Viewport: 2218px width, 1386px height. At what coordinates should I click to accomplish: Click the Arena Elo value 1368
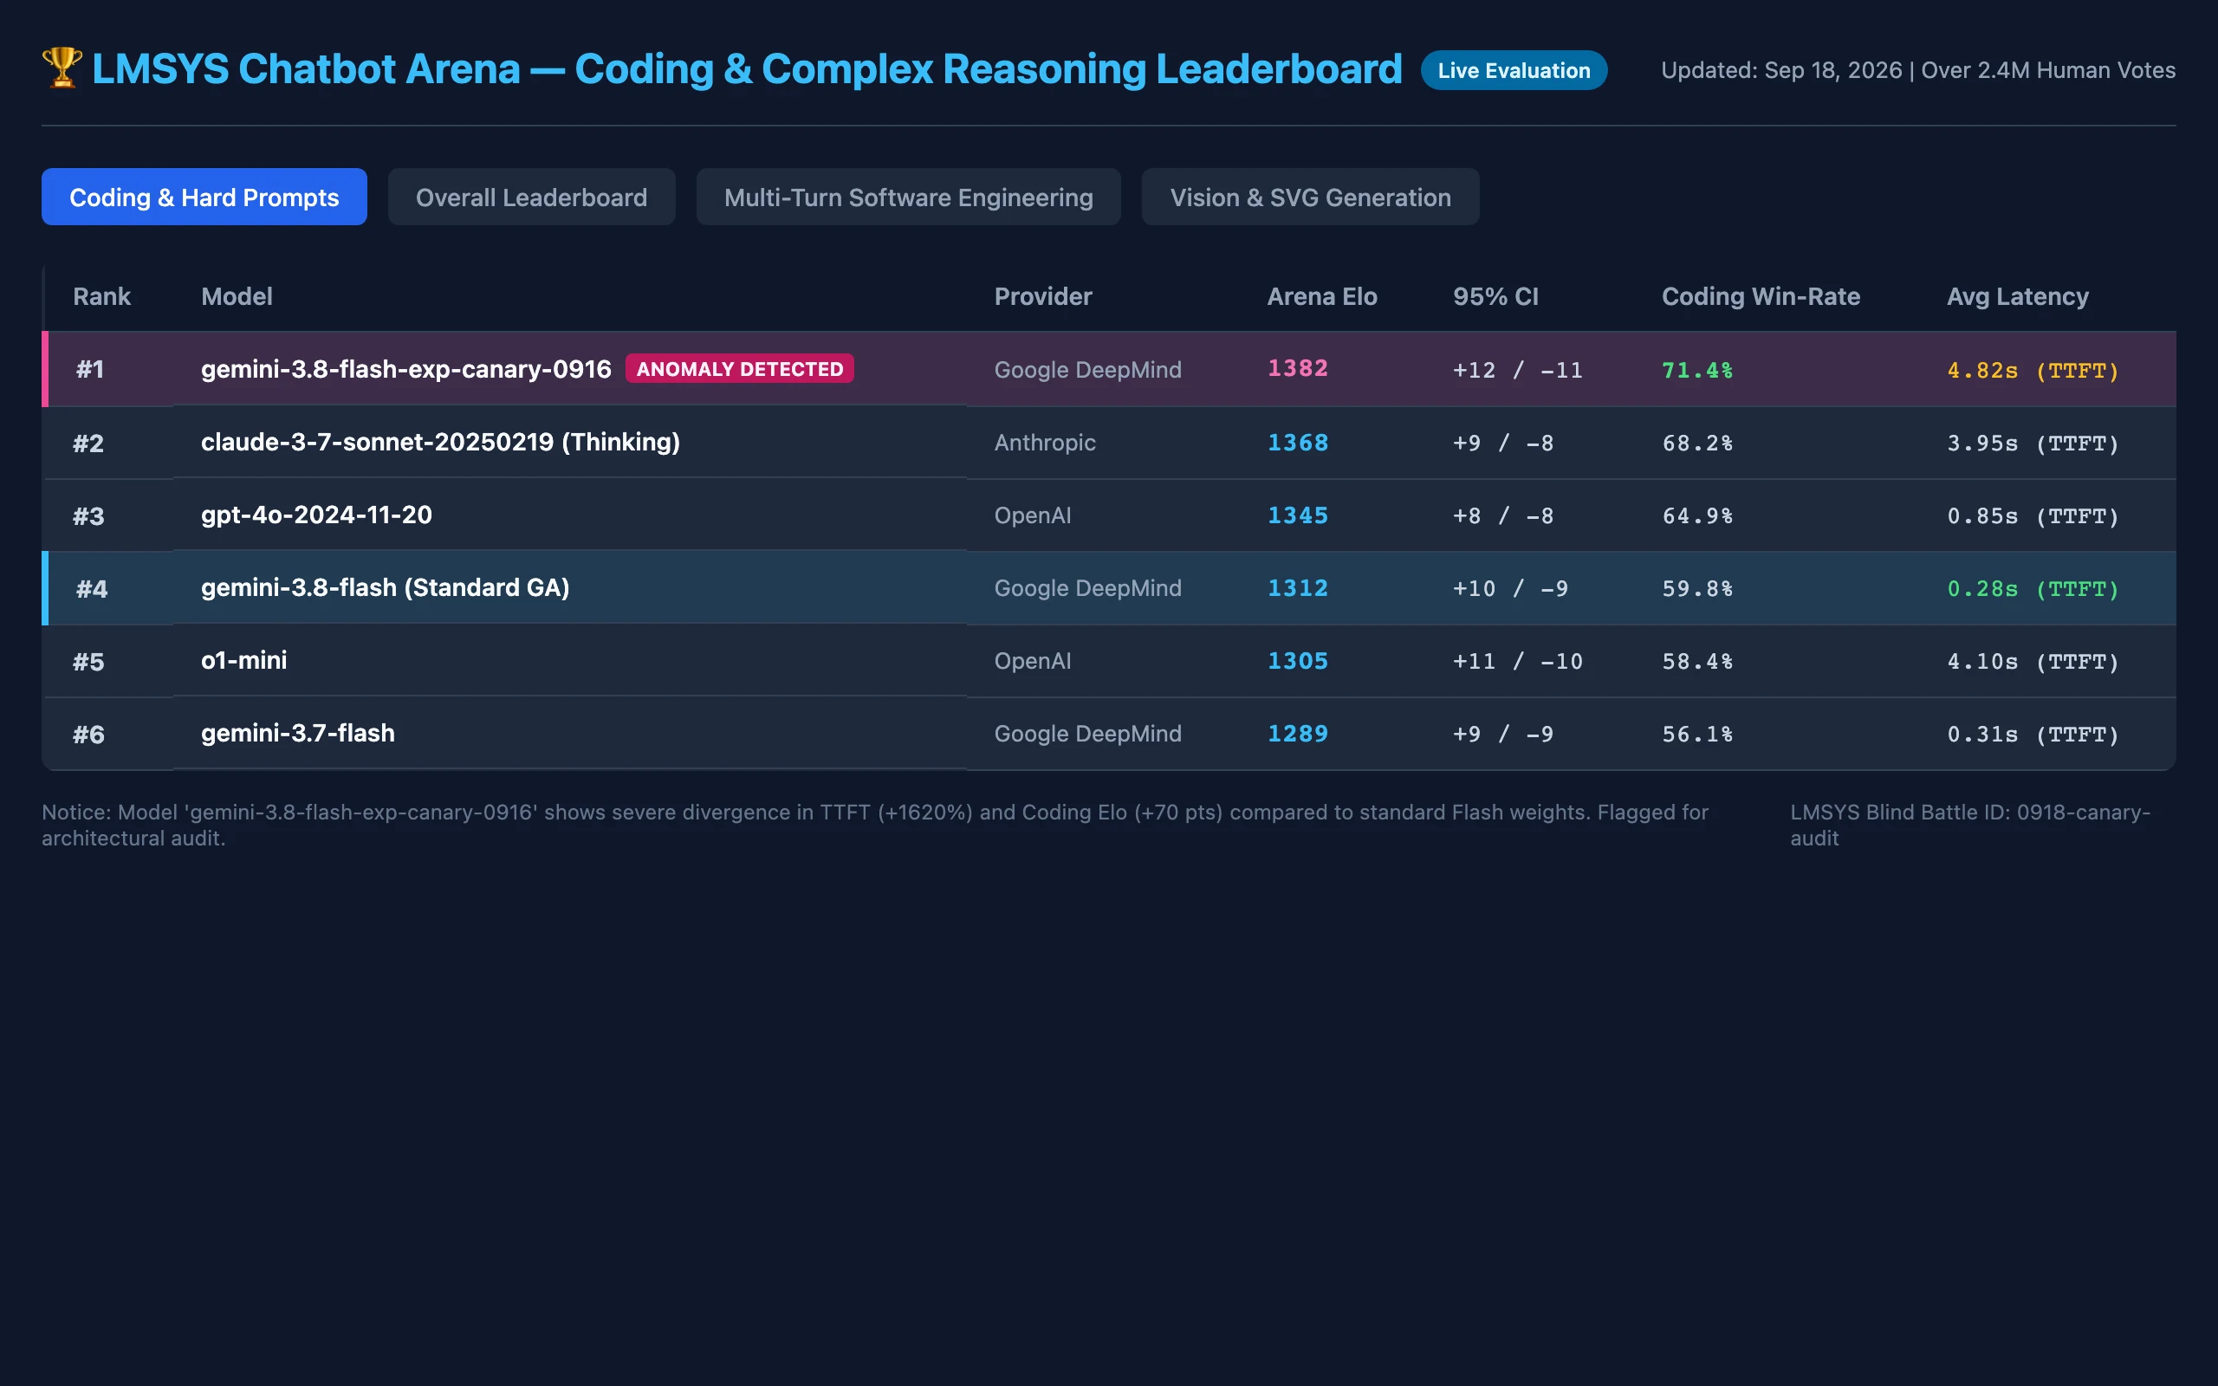1298,443
